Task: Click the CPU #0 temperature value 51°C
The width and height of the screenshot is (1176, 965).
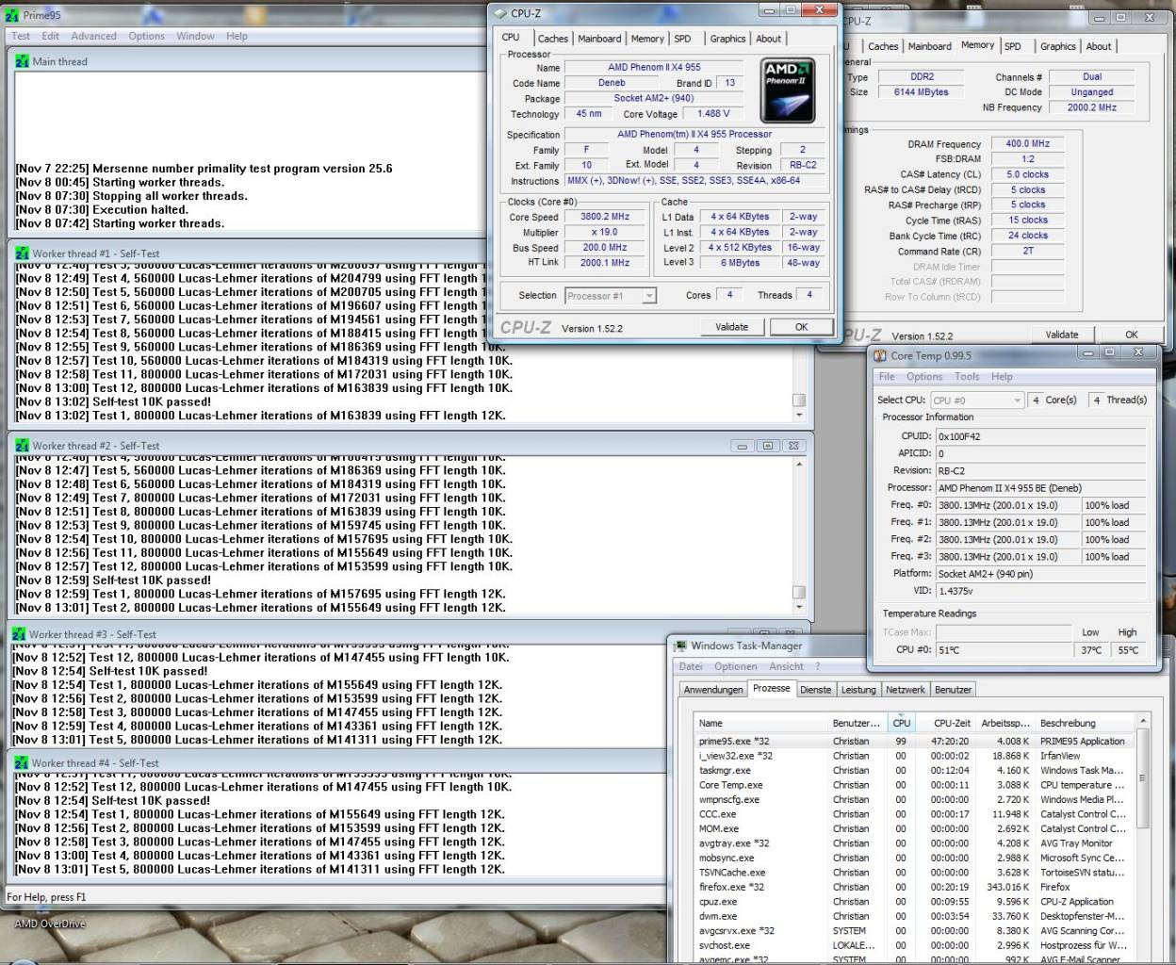Action: click(x=1003, y=649)
